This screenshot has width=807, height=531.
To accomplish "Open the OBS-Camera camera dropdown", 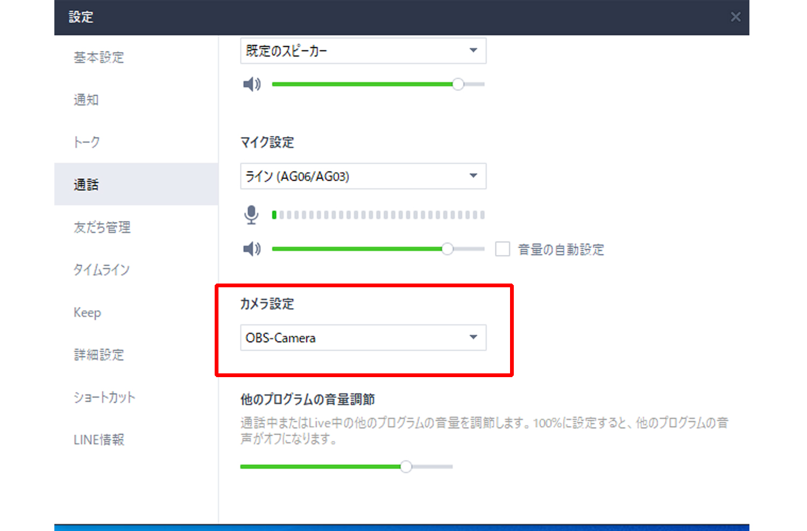I will (363, 337).
